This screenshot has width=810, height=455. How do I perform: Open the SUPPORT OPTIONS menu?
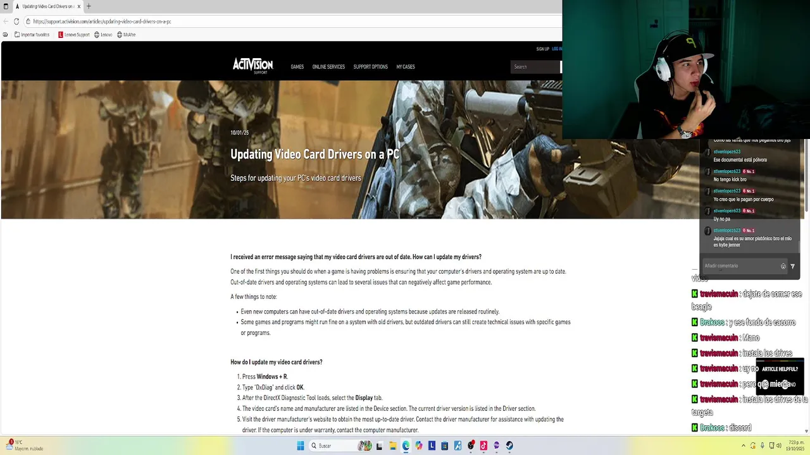point(370,67)
